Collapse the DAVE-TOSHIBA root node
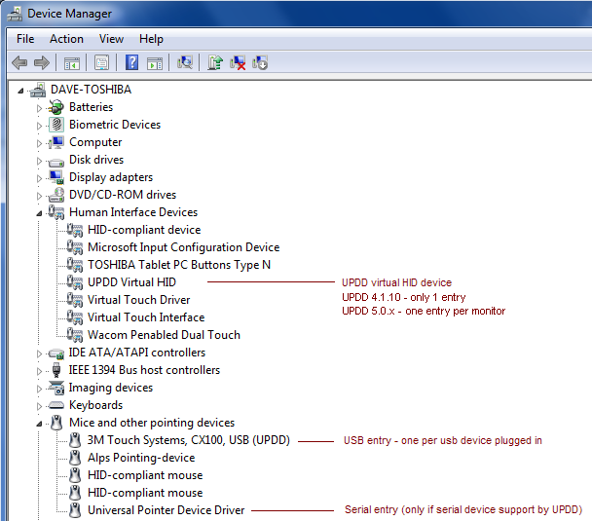 (x=20, y=91)
